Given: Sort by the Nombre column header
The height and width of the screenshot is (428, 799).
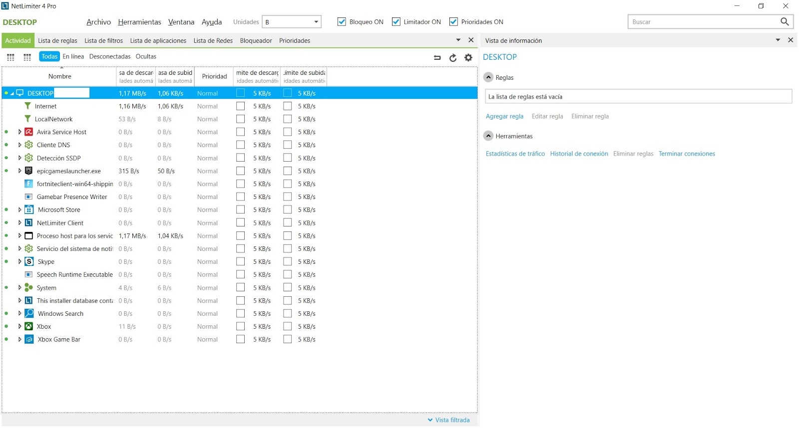Looking at the screenshot, I should 60,76.
